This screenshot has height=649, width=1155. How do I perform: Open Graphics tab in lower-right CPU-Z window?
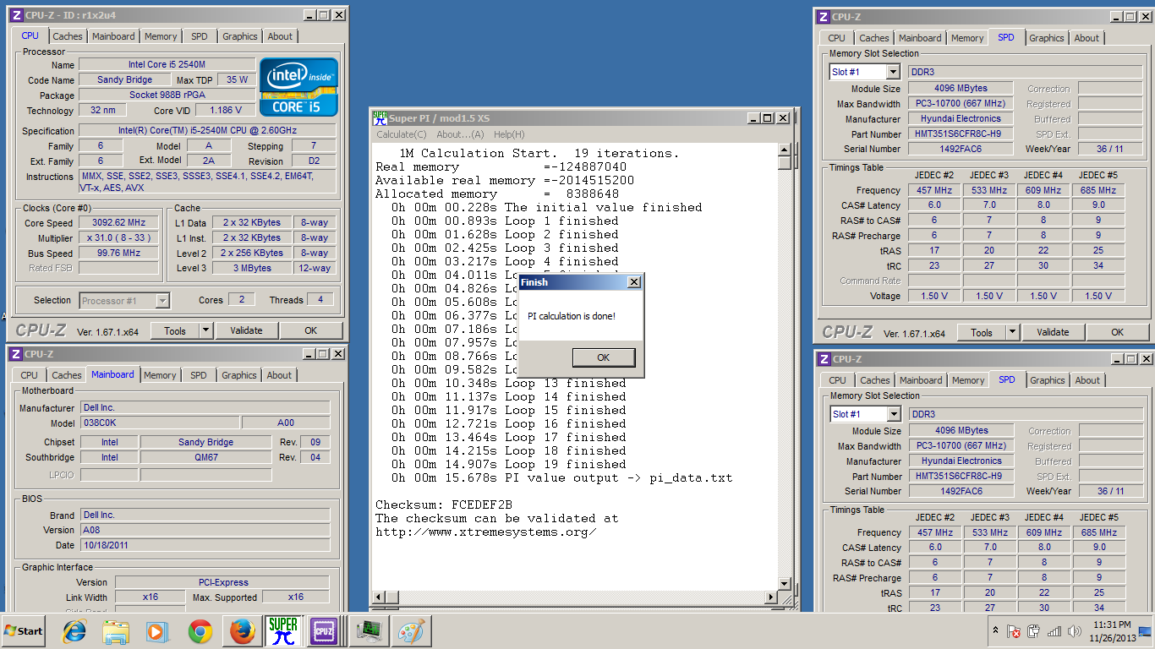tap(1048, 380)
